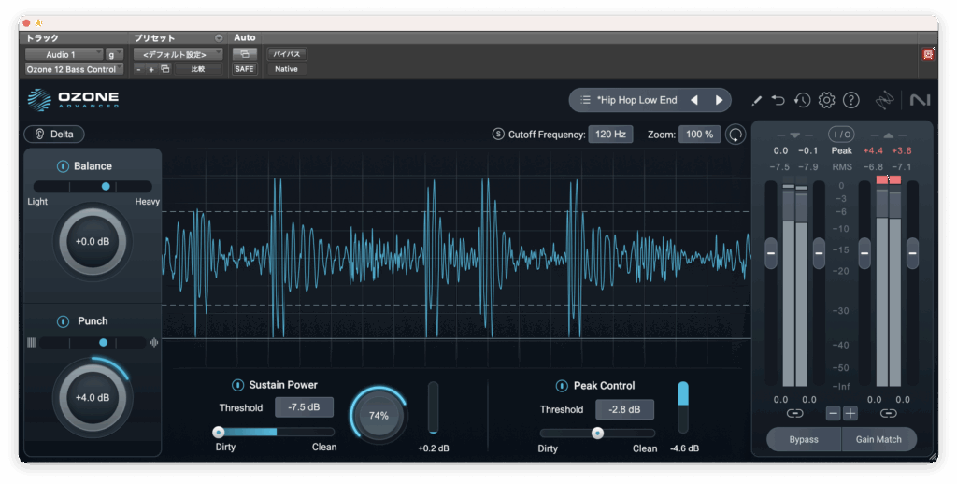Toggle the Balance module power button
The height and width of the screenshot is (484, 957).
(63, 166)
